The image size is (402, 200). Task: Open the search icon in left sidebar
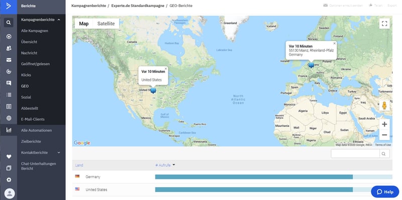pyautogui.click(x=9, y=23)
